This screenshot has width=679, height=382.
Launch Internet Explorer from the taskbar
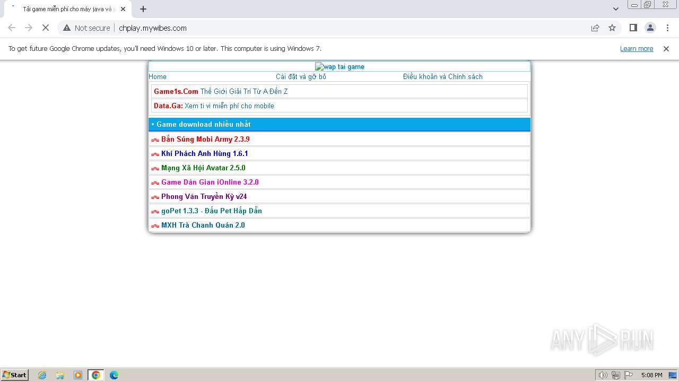click(42, 375)
